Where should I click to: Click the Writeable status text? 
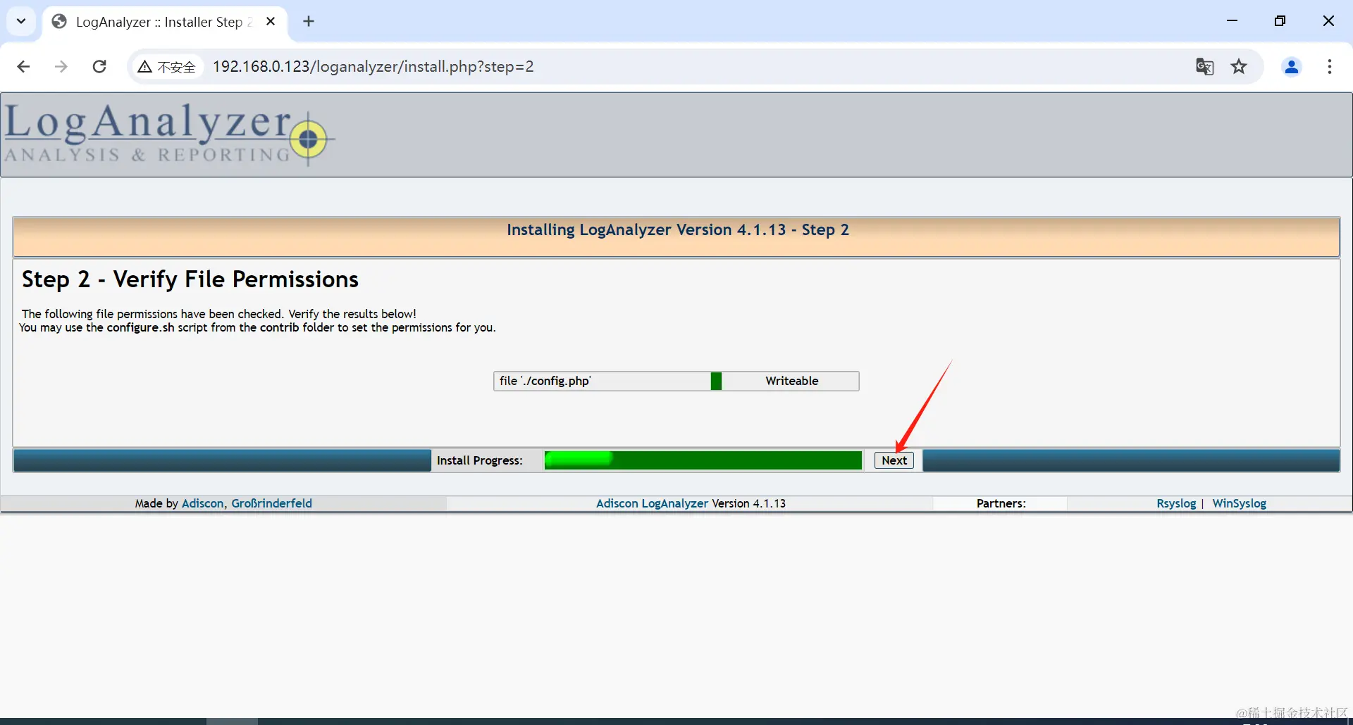[791, 381]
